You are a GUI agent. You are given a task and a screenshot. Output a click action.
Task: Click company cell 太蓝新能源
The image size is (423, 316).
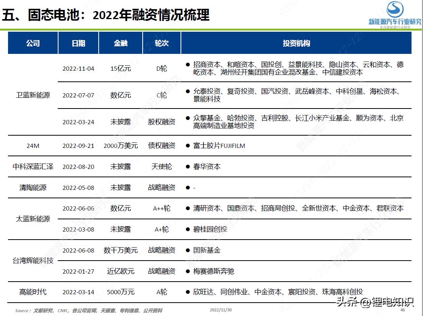click(33, 219)
